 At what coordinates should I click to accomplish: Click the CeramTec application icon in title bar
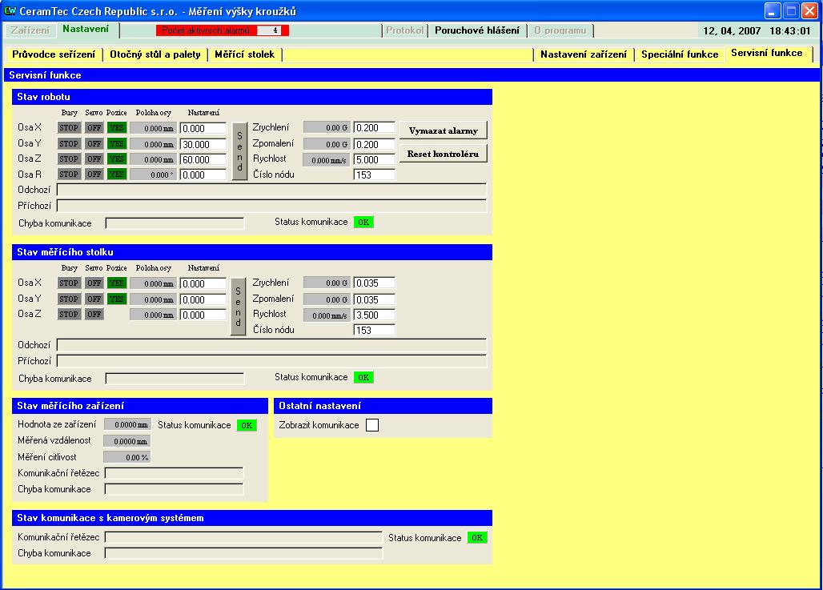(10, 10)
